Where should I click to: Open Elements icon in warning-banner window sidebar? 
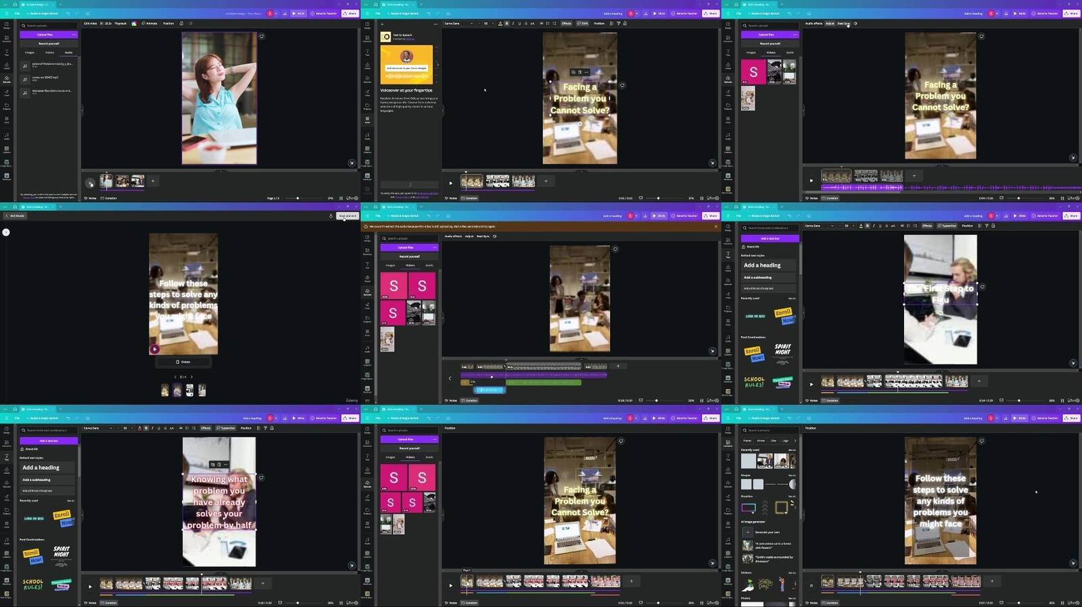click(367, 252)
